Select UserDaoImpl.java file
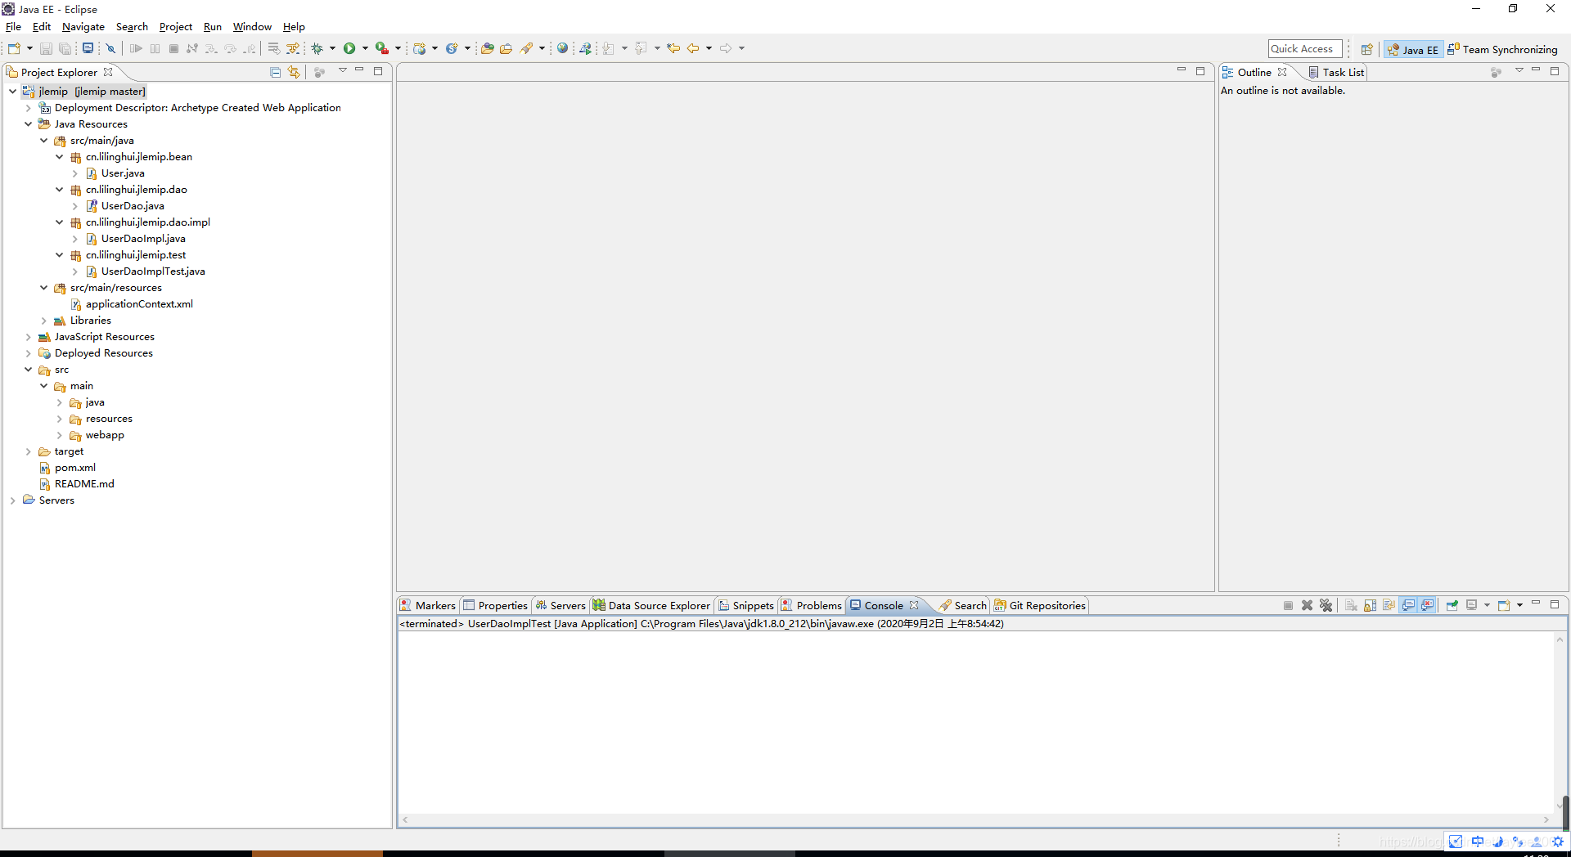The image size is (1571, 857). pos(136,238)
